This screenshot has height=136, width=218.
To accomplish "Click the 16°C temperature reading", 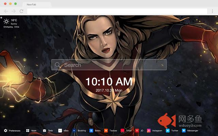I will click(14, 20).
